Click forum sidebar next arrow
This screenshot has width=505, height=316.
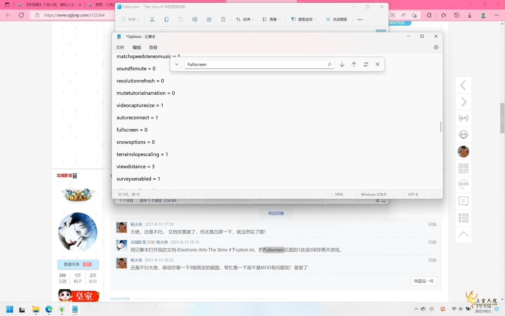463,102
